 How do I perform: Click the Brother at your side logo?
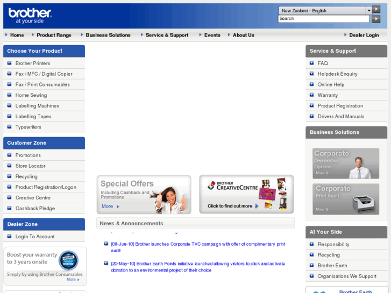point(30,16)
